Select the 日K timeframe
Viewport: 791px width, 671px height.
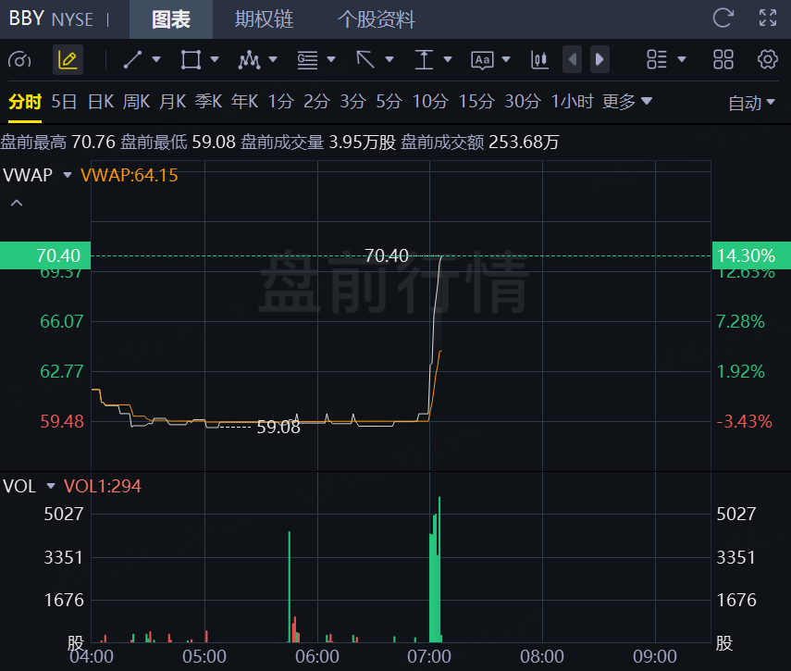tap(101, 102)
